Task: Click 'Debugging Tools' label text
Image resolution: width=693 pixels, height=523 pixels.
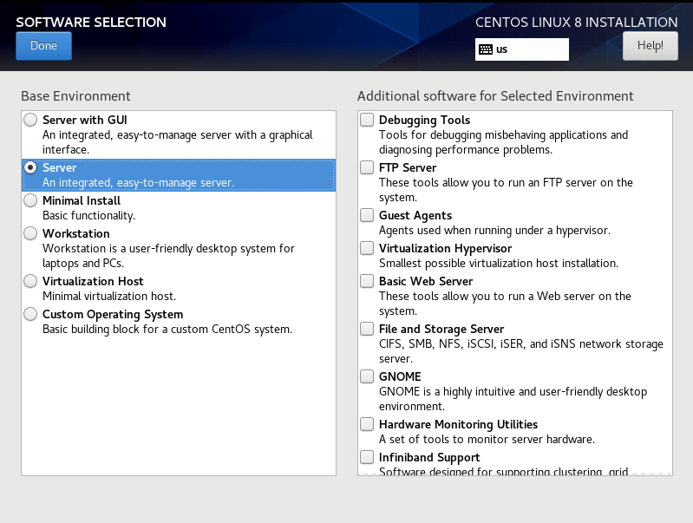Action: point(424,121)
